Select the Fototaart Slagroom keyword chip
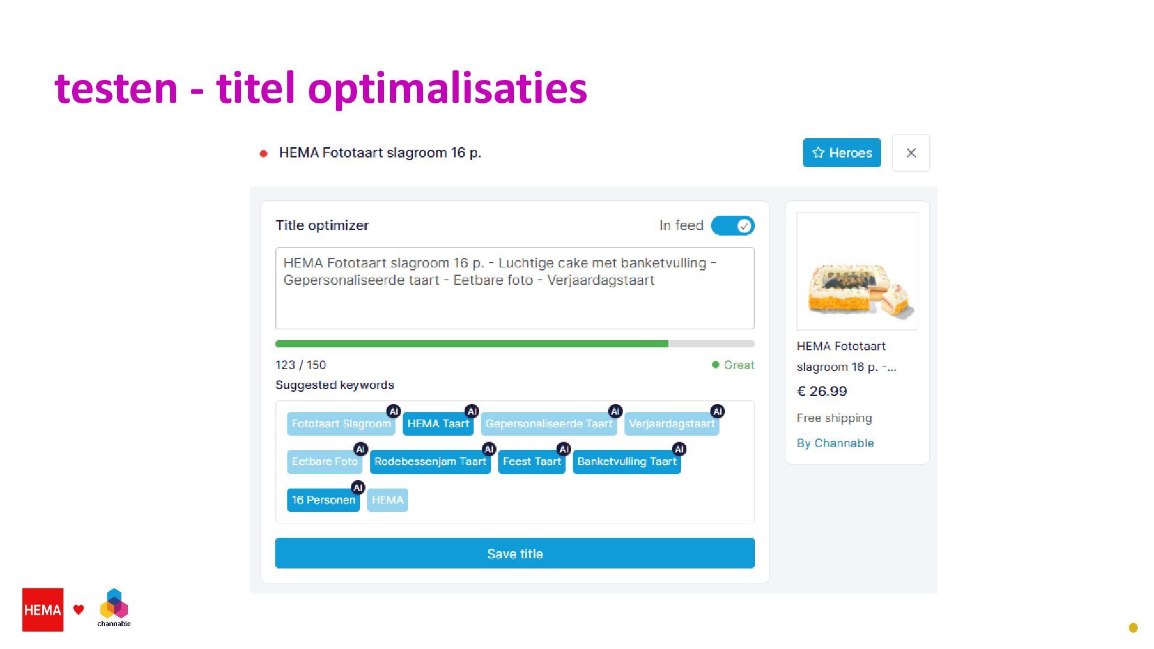Viewport: 1154px width, 649px height. (x=341, y=424)
